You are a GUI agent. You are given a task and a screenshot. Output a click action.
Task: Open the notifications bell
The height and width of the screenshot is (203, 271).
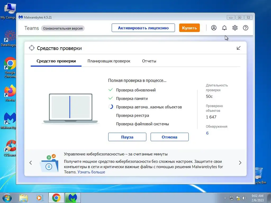[224, 28]
